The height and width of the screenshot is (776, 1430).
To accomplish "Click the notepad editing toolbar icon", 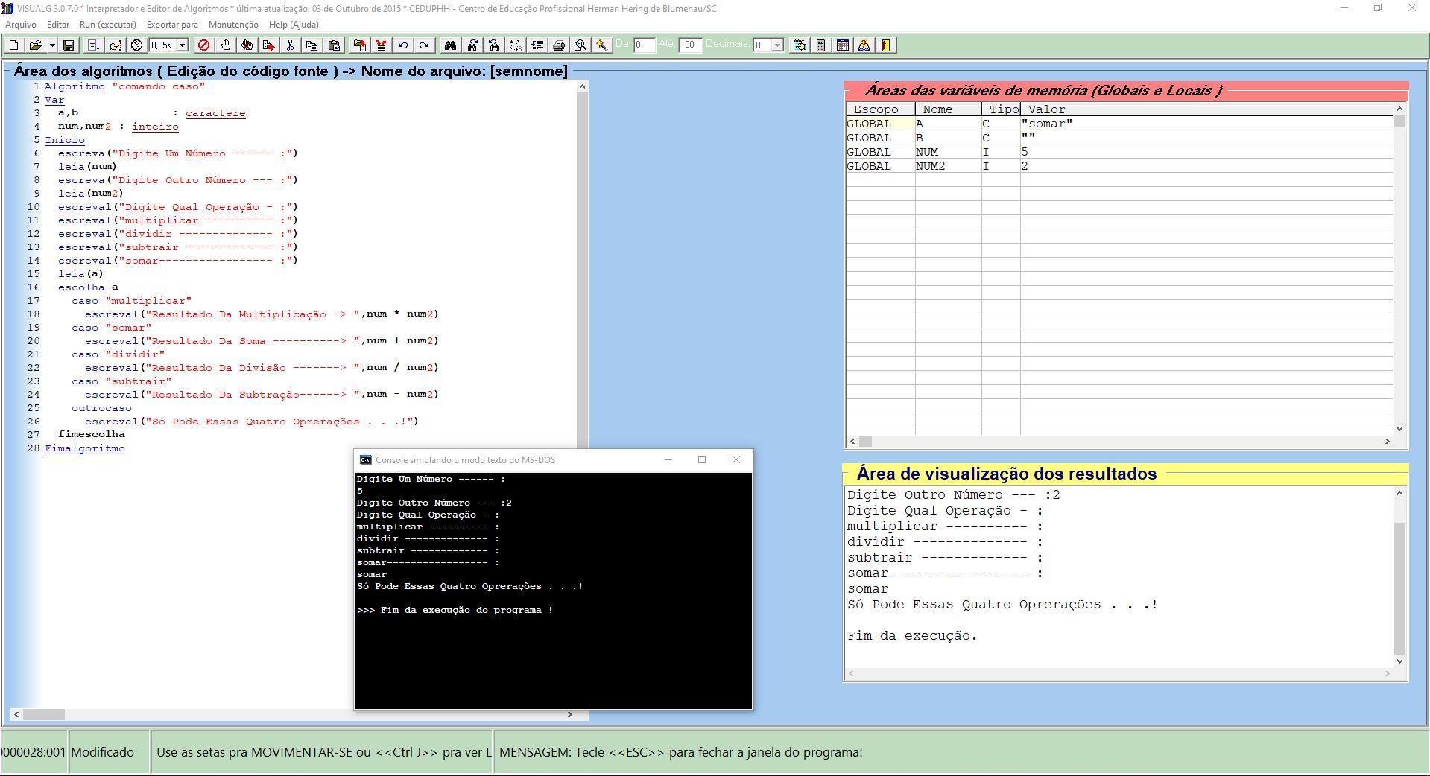I will coord(799,45).
